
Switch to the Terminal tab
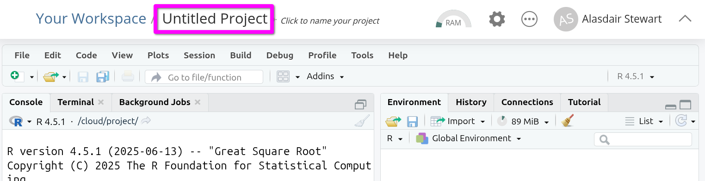(76, 102)
